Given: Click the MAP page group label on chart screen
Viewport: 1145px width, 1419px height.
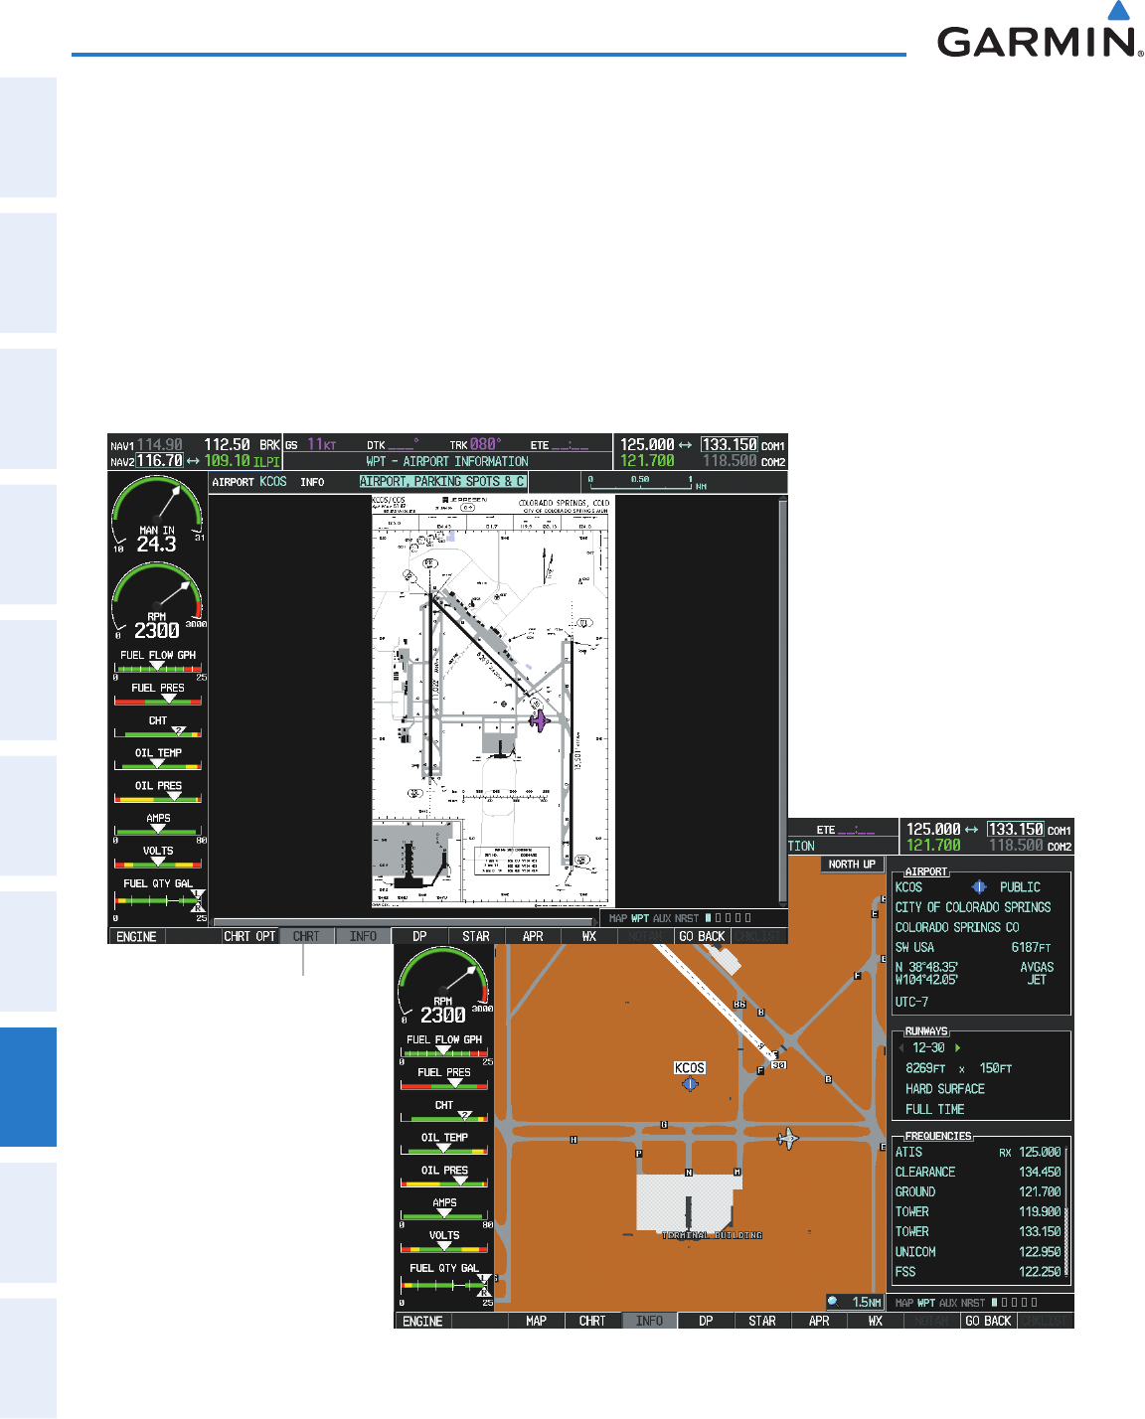Looking at the screenshot, I should (x=618, y=918).
